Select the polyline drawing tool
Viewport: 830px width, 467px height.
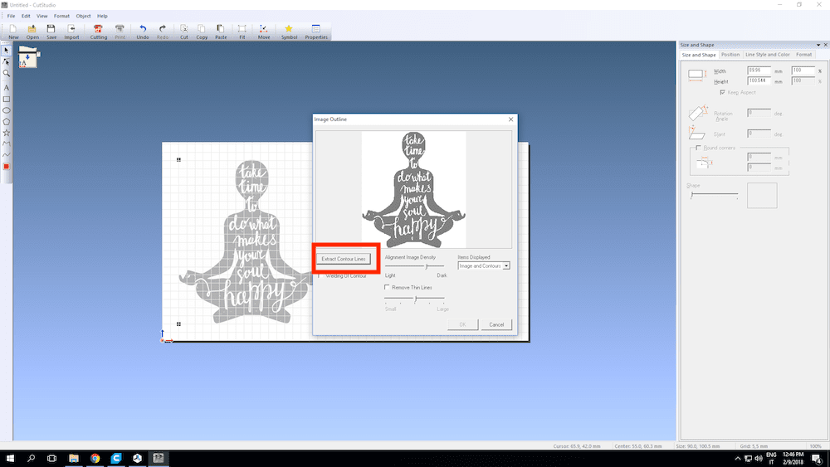pos(7,144)
